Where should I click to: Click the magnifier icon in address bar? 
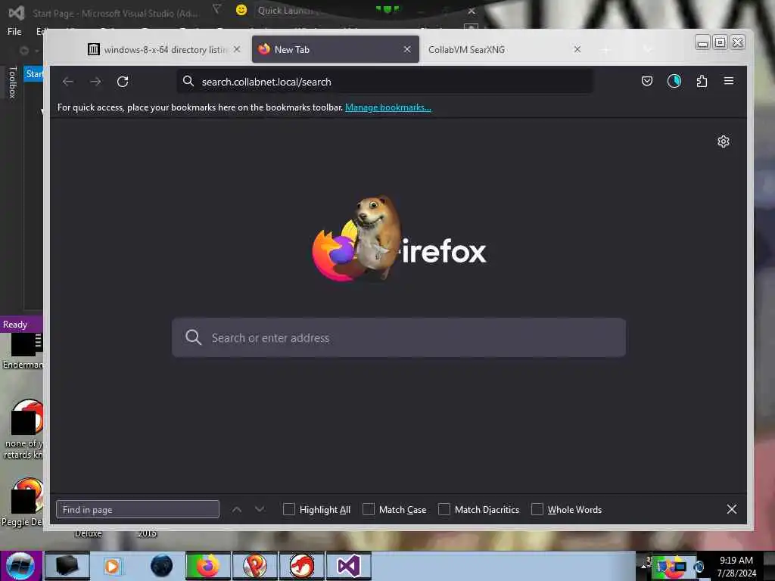[188, 81]
